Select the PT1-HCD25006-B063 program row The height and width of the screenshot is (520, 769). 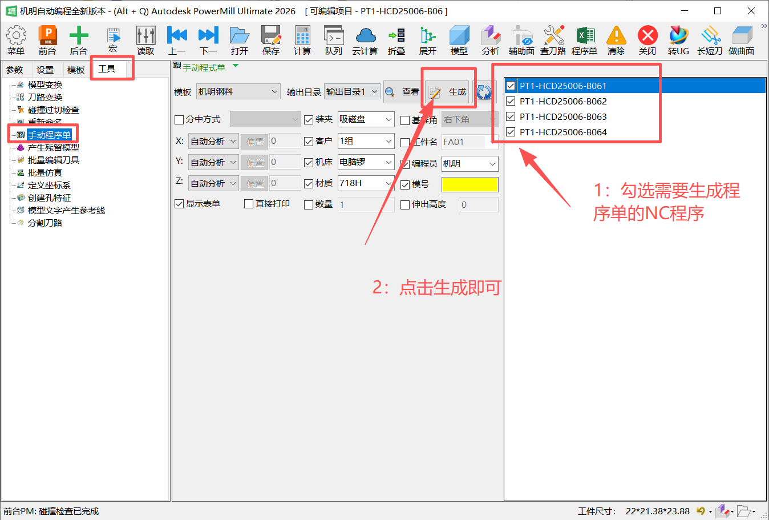[635, 116]
